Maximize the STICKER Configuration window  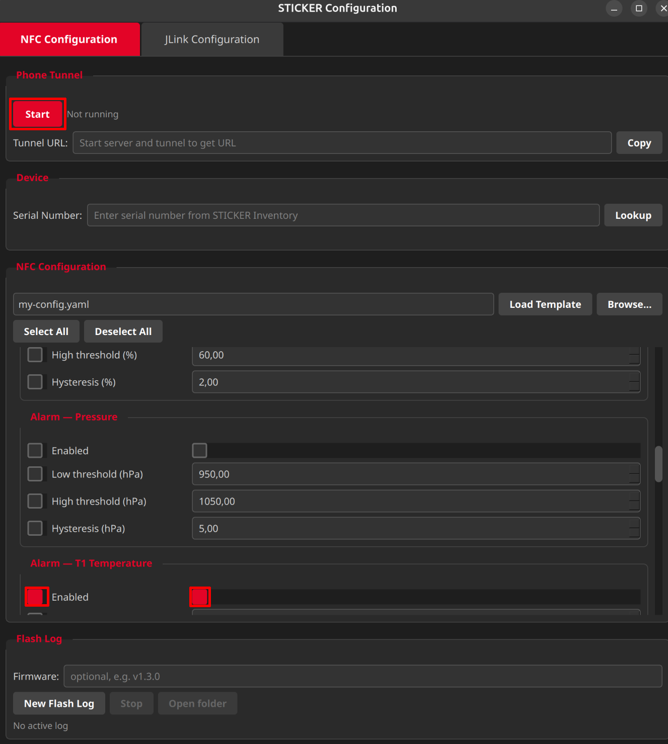click(639, 9)
